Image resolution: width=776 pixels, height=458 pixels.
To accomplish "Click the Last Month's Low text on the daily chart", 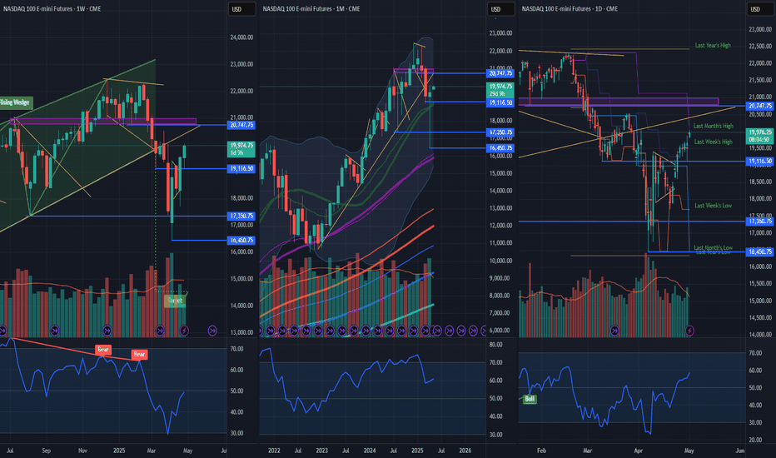I will [x=714, y=247].
